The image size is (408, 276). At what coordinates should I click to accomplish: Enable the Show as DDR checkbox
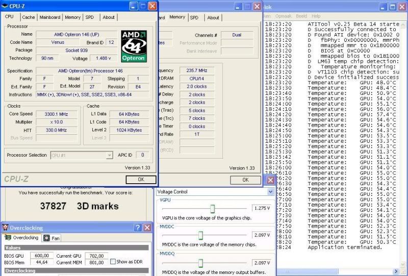point(113,262)
